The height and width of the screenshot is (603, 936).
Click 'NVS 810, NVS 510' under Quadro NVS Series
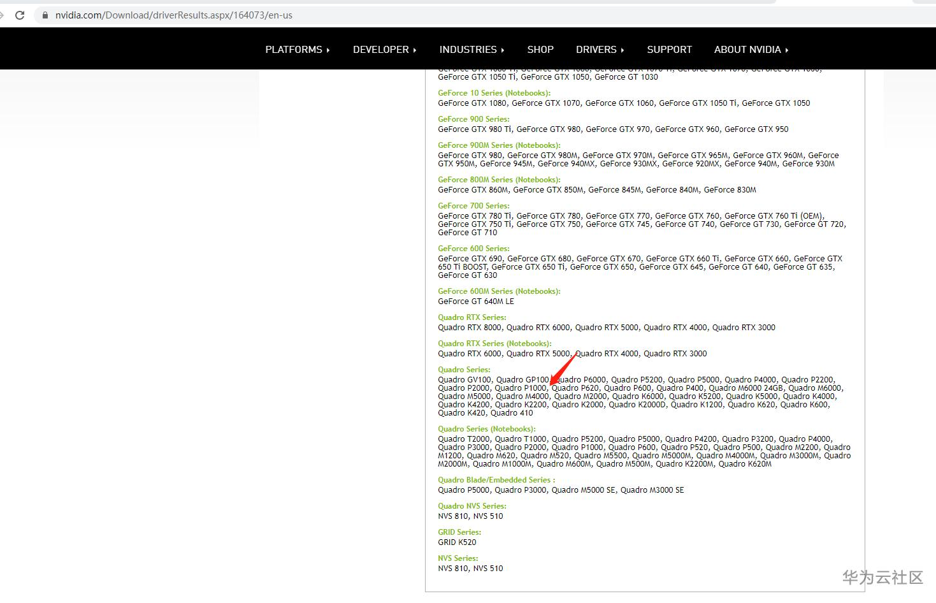(x=470, y=516)
